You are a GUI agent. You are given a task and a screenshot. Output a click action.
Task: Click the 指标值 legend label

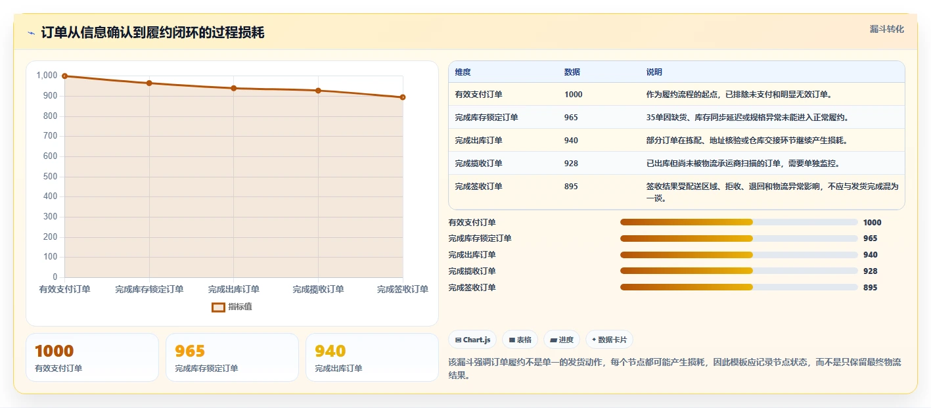pyautogui.click(x=240, y=307)
